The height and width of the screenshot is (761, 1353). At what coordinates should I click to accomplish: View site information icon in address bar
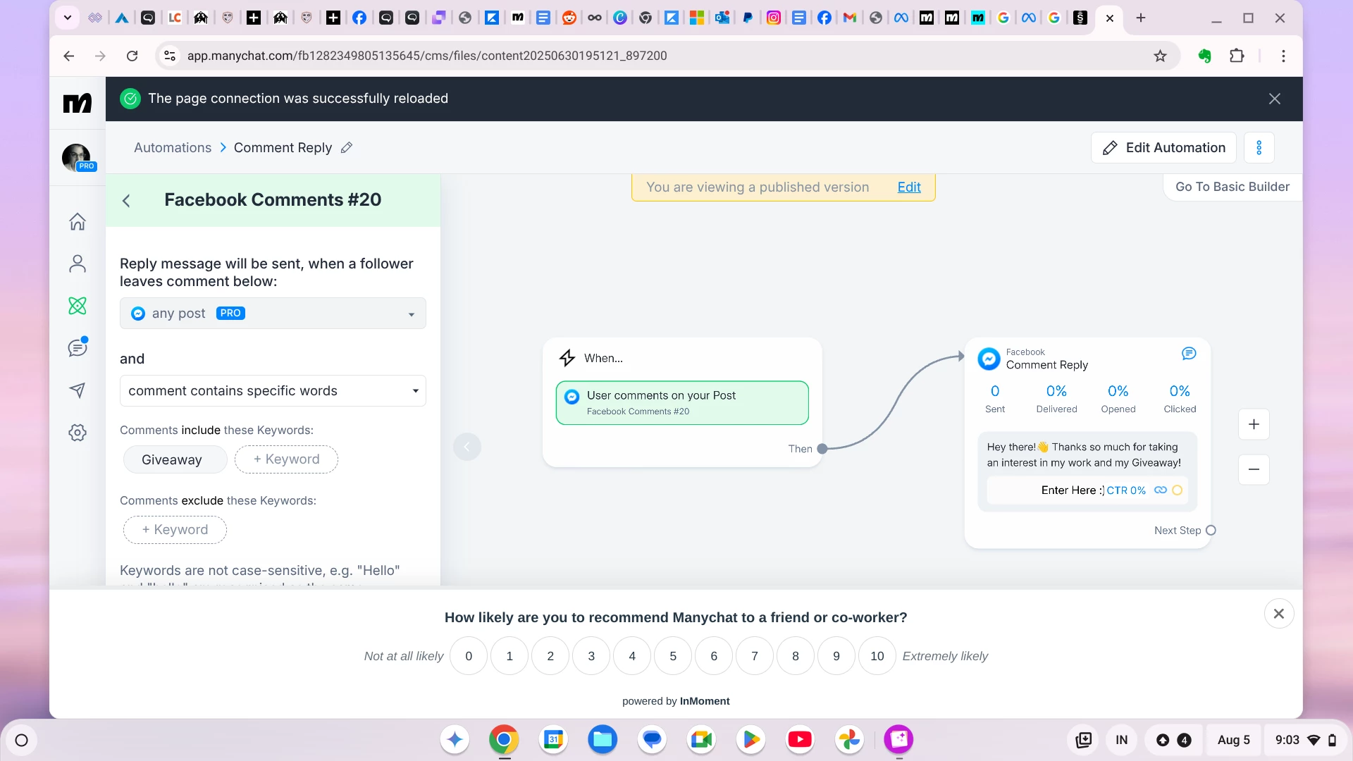[x=170, y=56]
